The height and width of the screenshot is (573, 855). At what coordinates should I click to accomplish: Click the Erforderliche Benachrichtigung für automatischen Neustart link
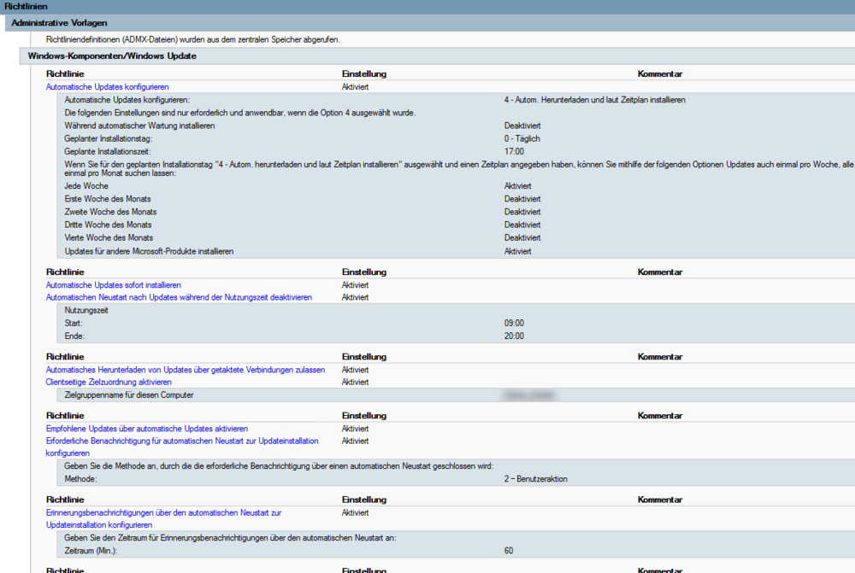point(181,441)
